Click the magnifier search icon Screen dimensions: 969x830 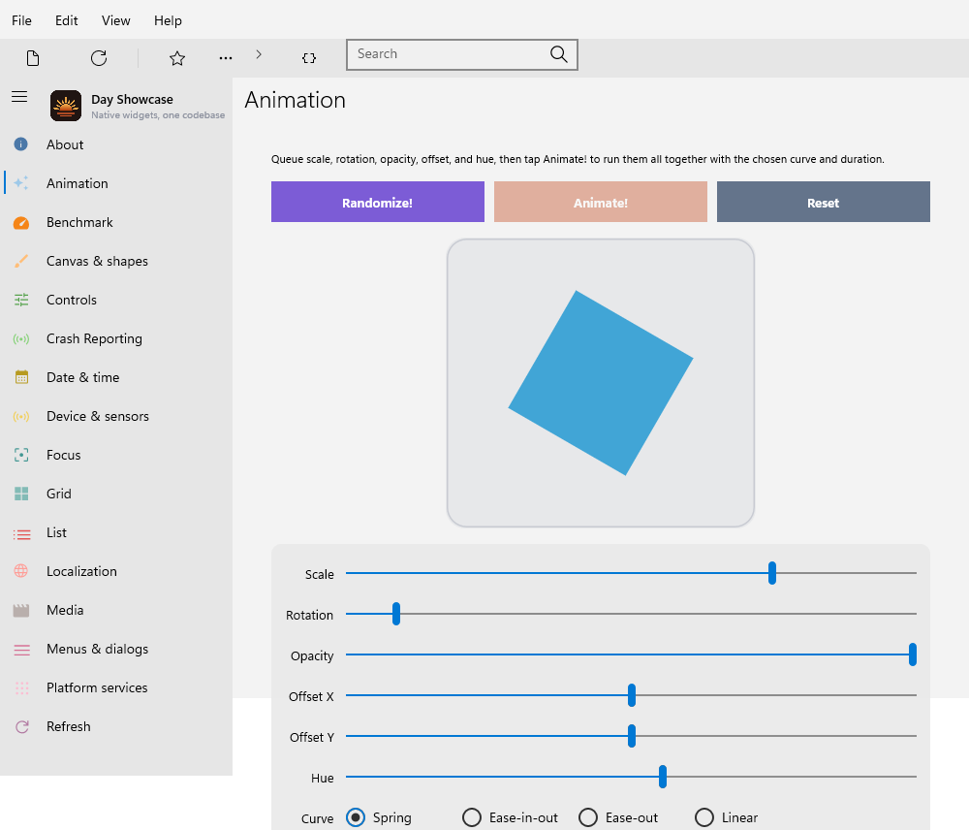point(559,53)
